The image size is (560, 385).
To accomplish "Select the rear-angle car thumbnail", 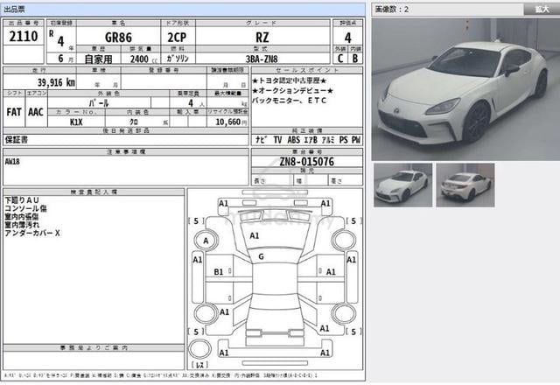I will [x=465, y=185].
